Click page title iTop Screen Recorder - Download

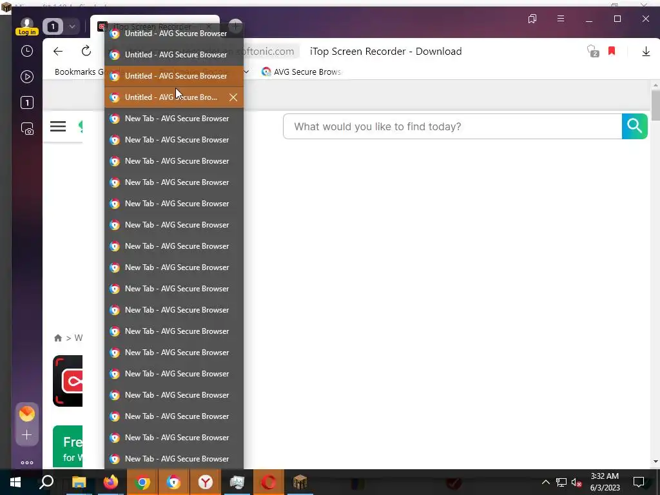(x=386, y=52)
